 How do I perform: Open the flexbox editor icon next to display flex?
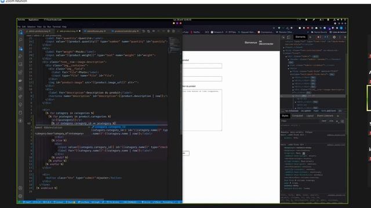point(304,153)
